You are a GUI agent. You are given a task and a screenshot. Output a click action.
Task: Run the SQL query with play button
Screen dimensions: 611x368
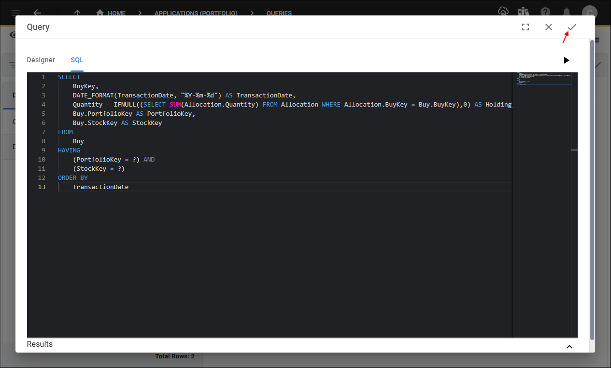click(567, 60)
